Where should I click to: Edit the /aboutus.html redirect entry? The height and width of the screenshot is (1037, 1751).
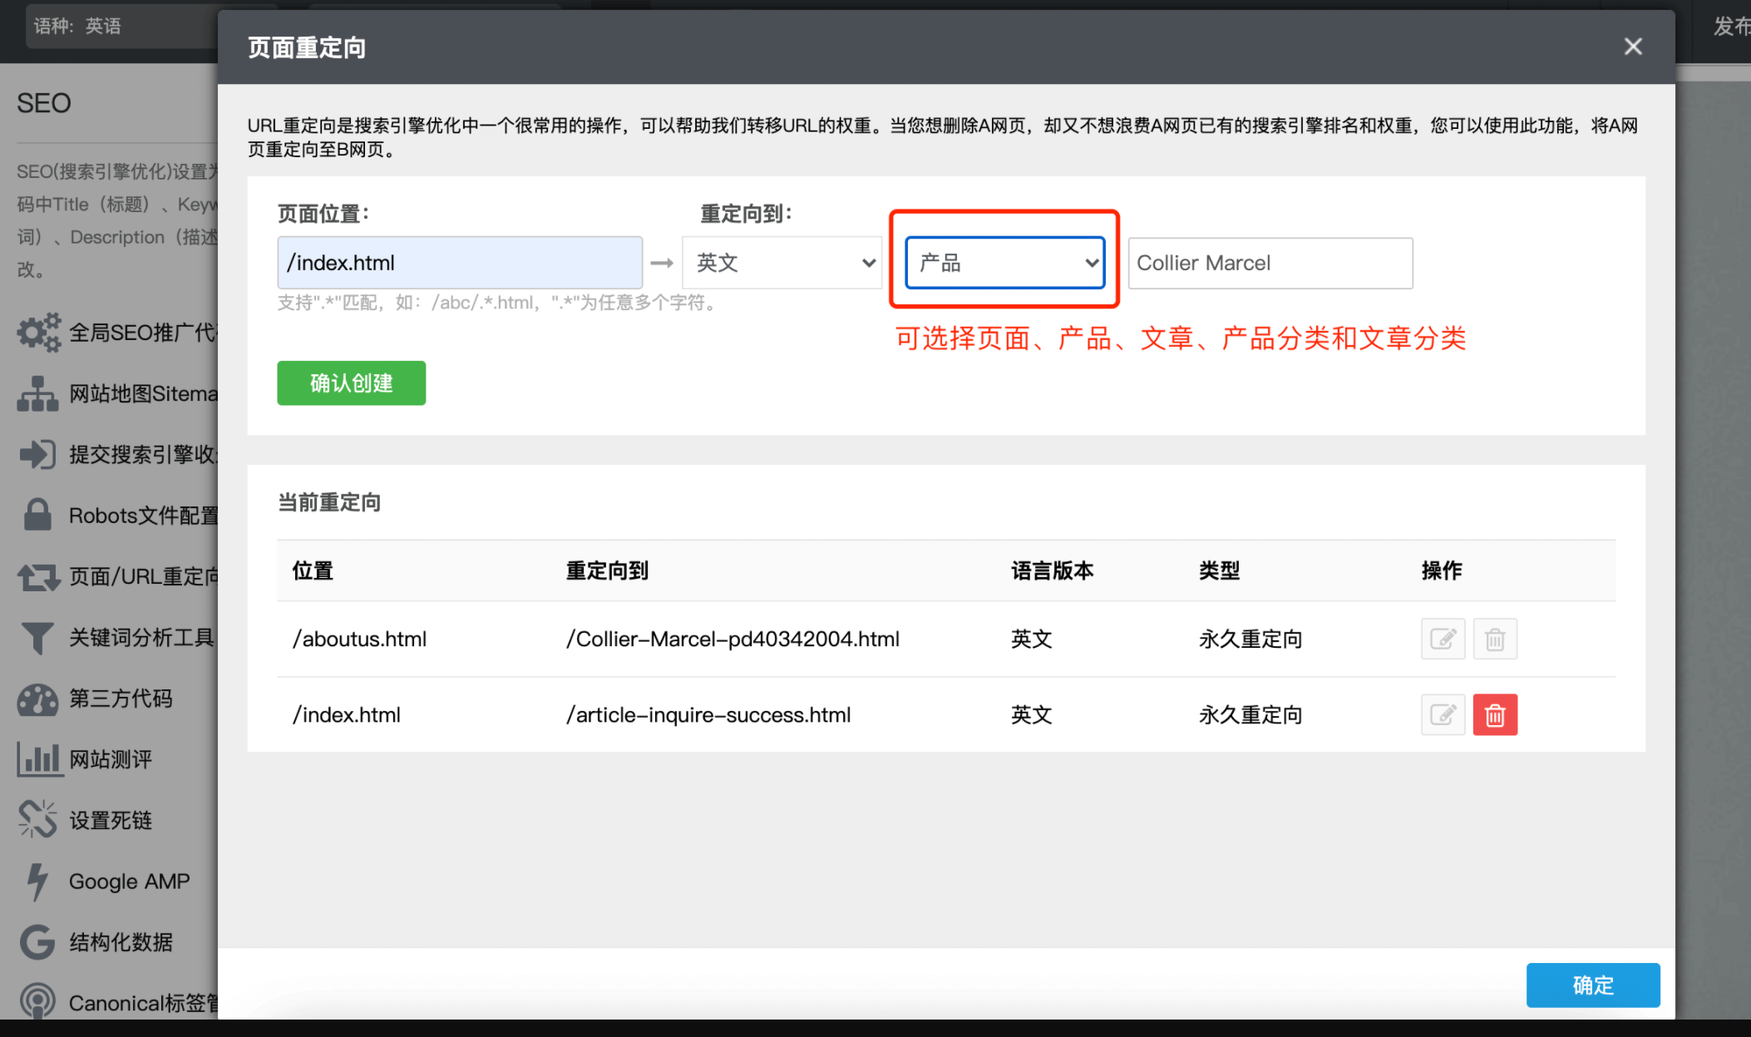(x=1443, y=639)
